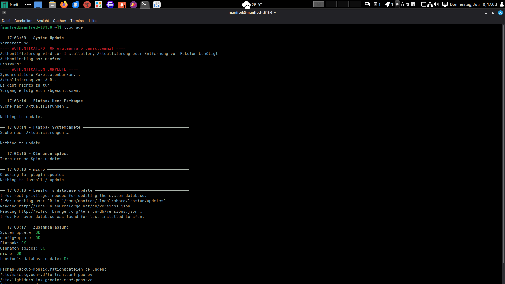Click the terminal window title 'manfred@manfred-t8186:~'
This screenshot has width=505, height=284.
point(252,12)
